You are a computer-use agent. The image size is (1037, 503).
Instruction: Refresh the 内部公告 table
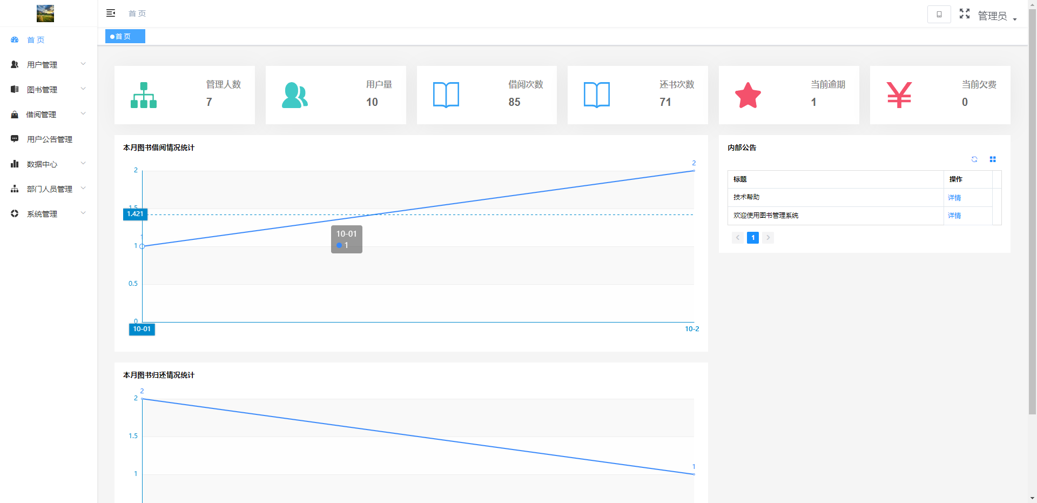[x=974, y=159]
